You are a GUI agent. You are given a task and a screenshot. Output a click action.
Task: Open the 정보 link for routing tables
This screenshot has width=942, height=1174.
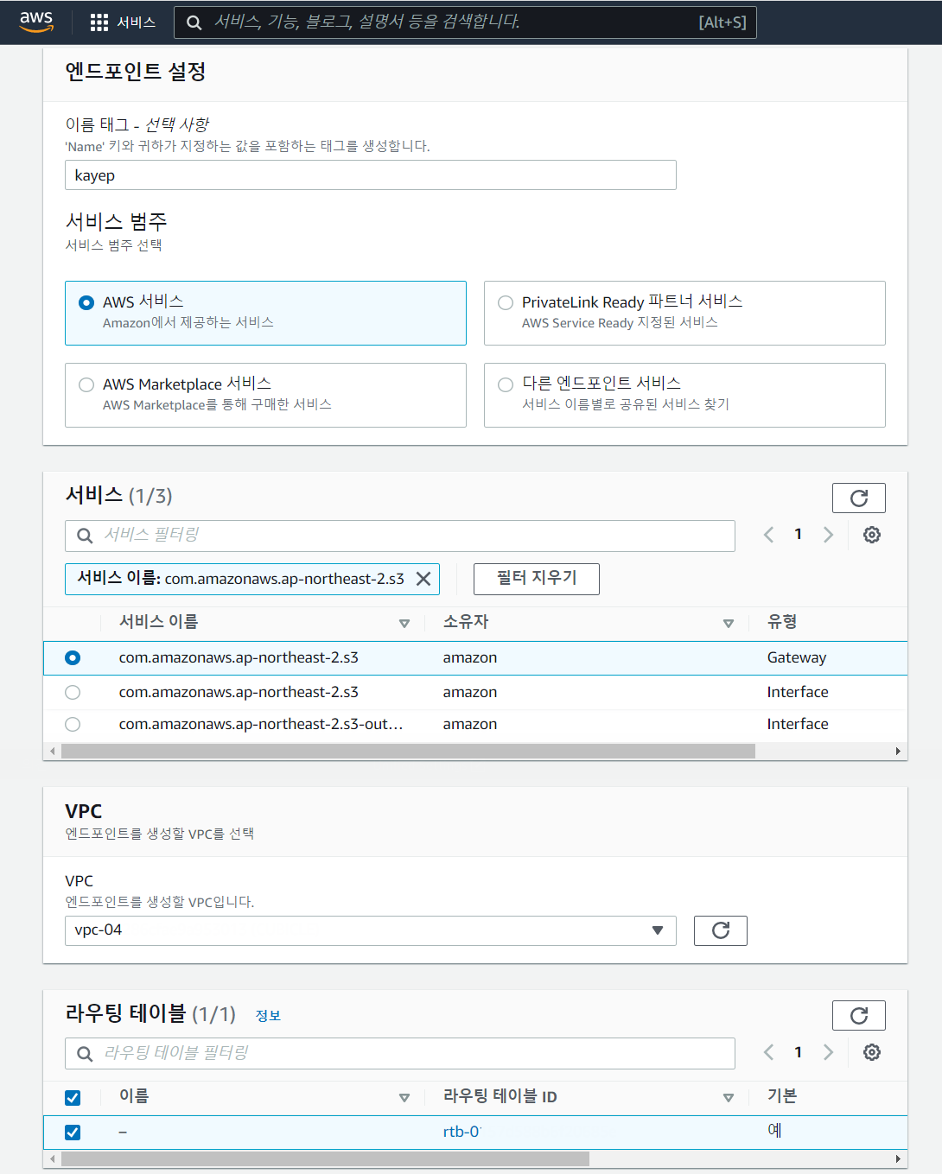click(268, 1016)
